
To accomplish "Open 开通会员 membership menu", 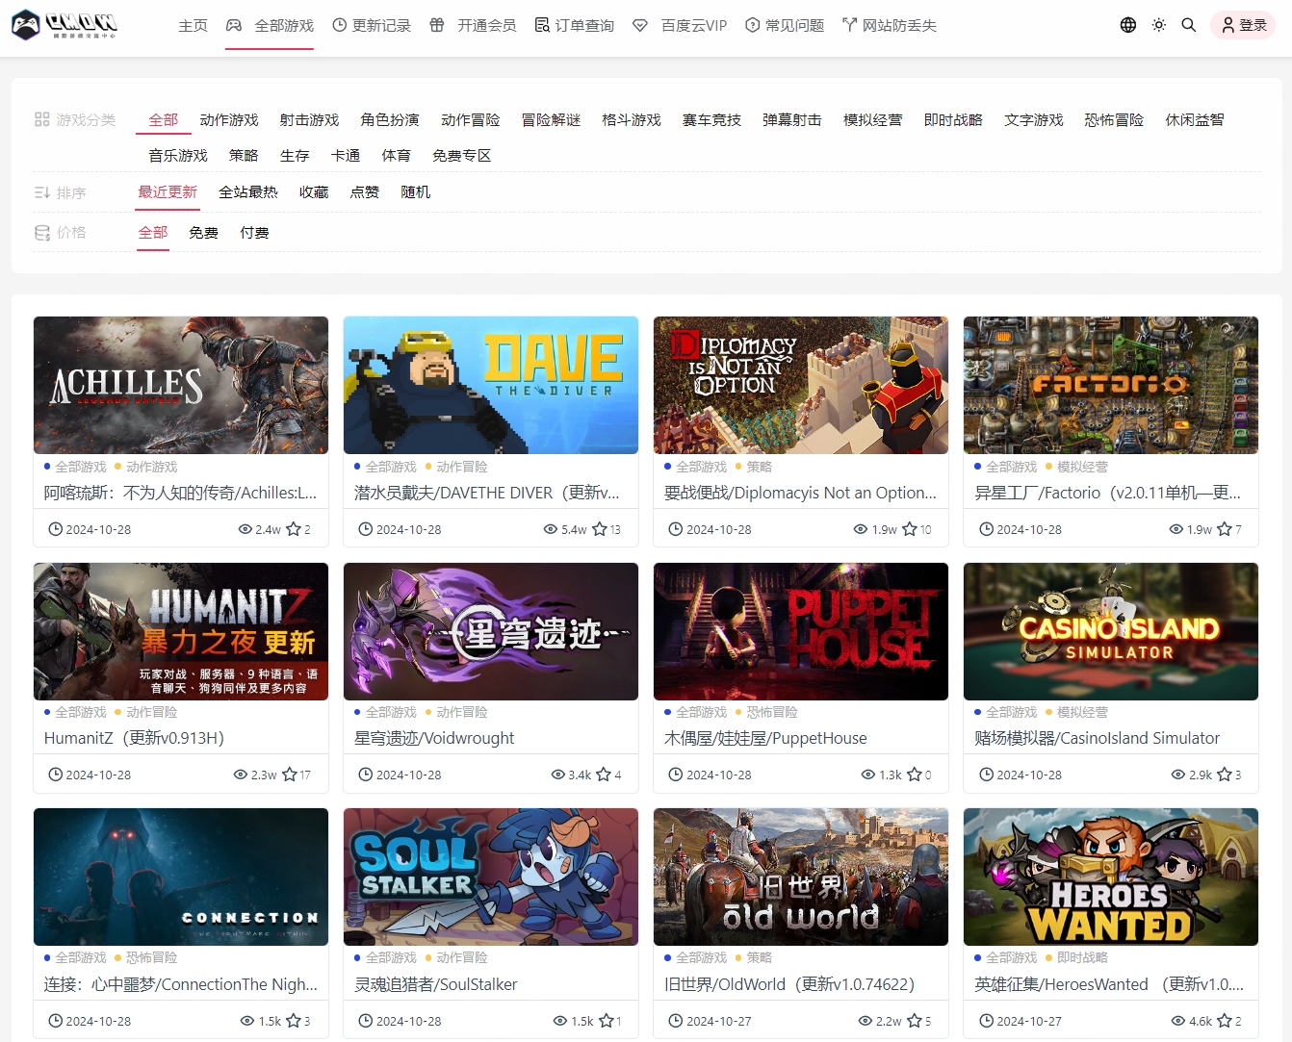I will click(x=473, y=25).
